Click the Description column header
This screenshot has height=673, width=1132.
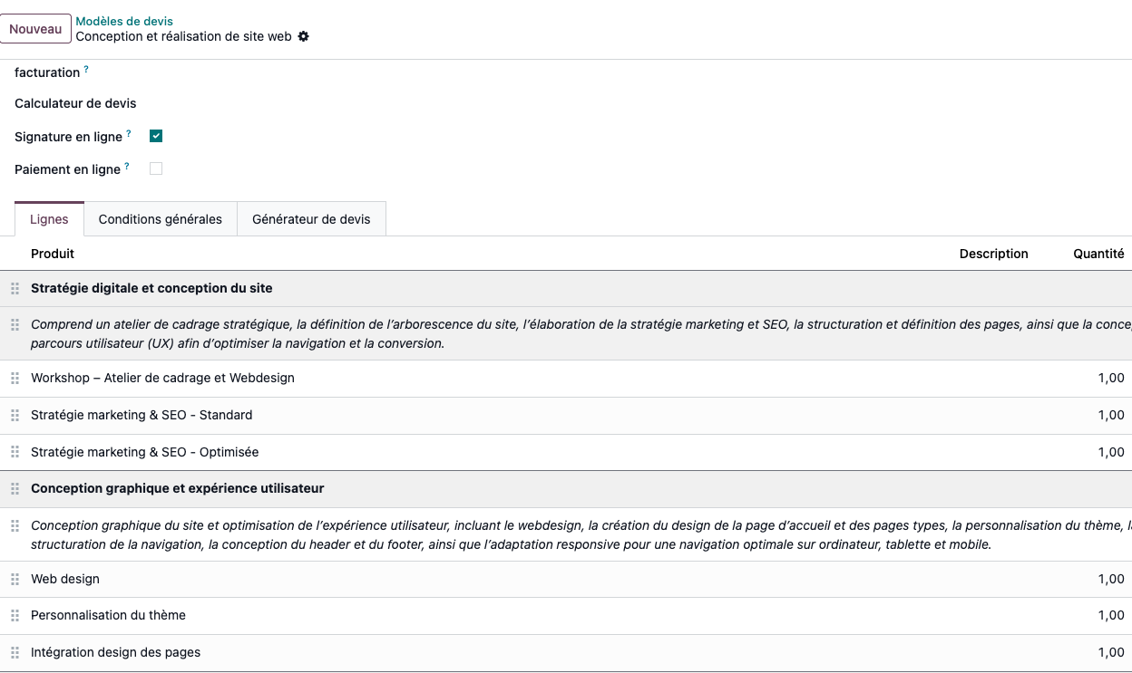pyautogui.click(x=994, y=254)
